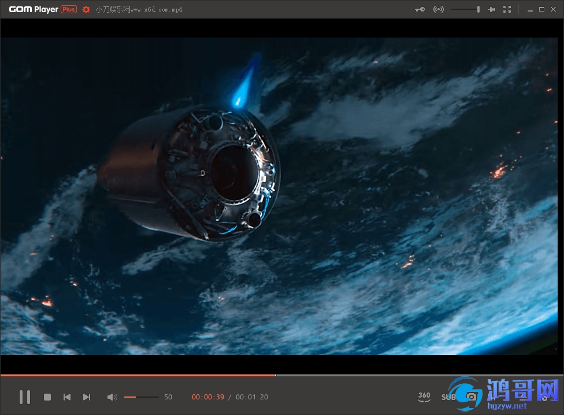The width and height of the screenshot is (564, 415).
Task: Skip to the previous track
Action: pyautogui.click(x=67, y=397)
